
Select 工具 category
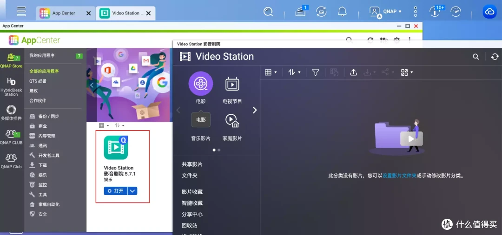click(43, 195)
